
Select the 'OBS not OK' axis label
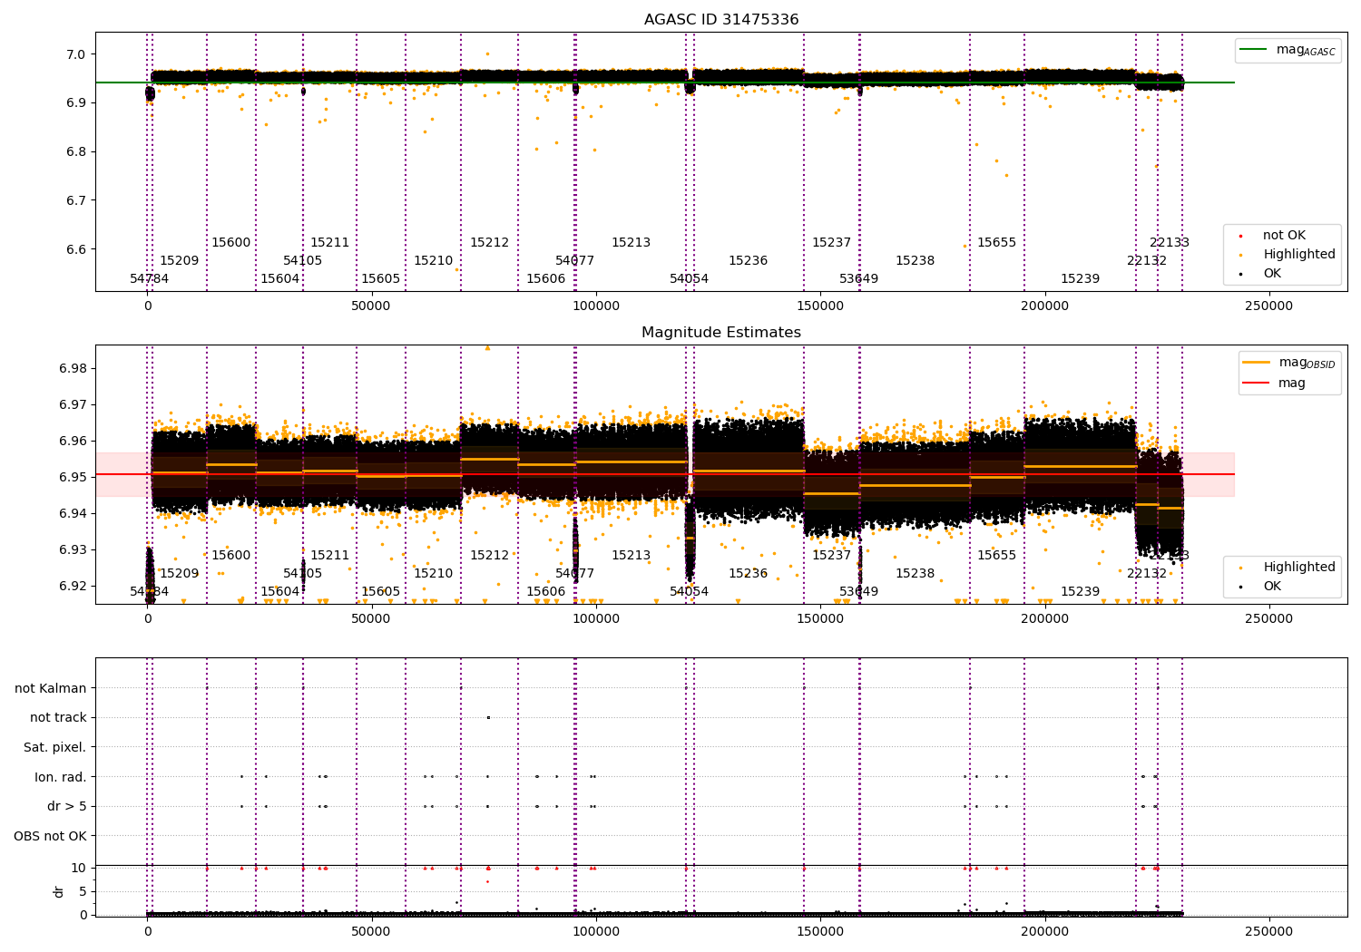(51, 836)
